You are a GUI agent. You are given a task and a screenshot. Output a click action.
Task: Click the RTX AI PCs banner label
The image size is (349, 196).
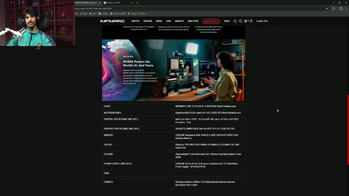click(x=128, y=57)
